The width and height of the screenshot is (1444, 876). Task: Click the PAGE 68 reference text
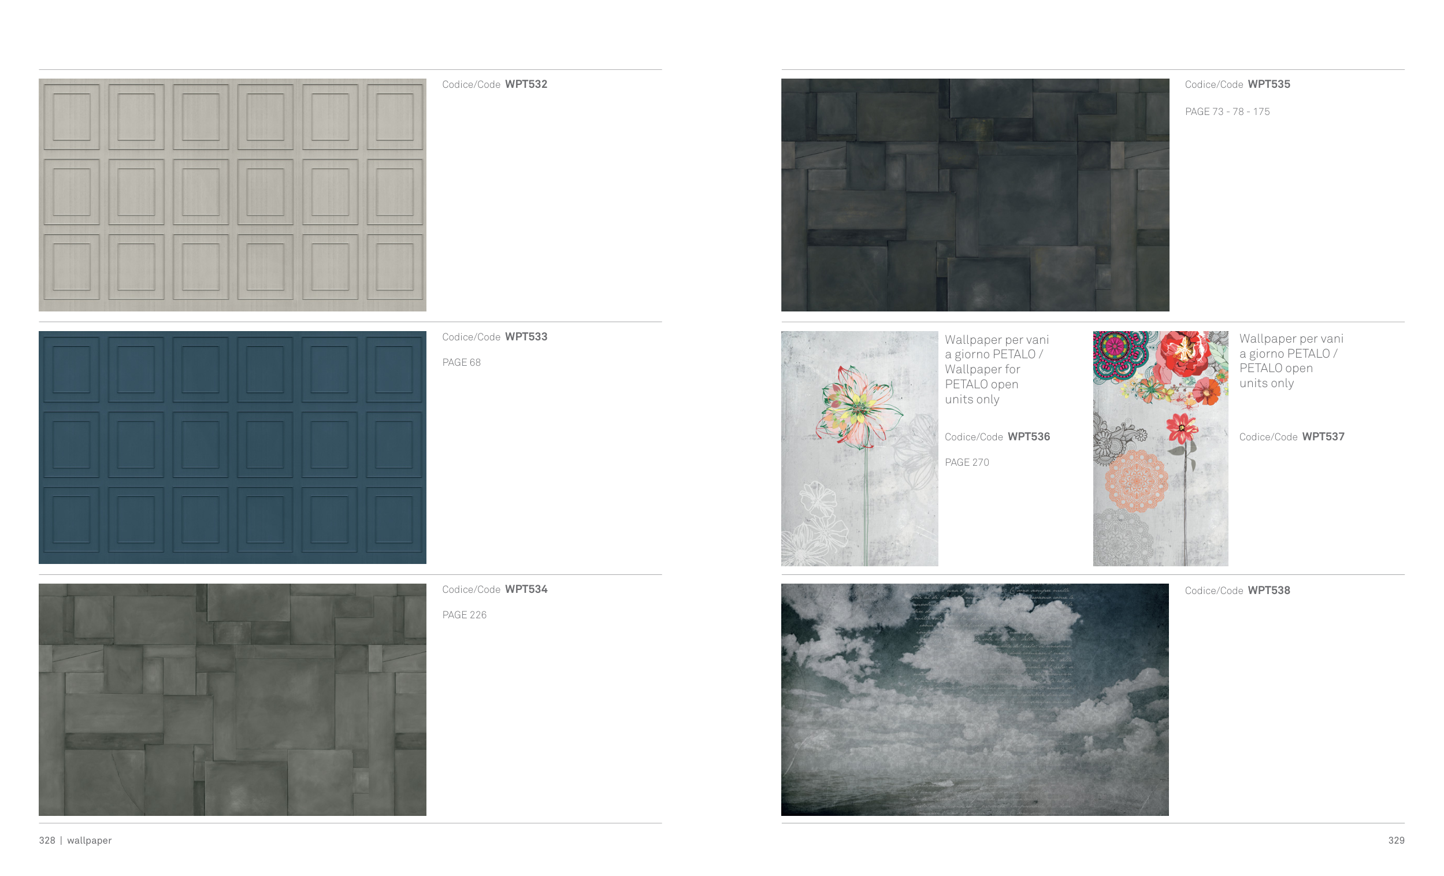[461, 363]
